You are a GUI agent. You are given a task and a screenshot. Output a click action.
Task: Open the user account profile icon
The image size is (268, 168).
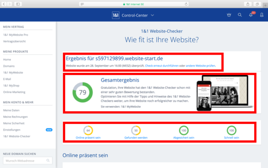[x=262, y=15]
